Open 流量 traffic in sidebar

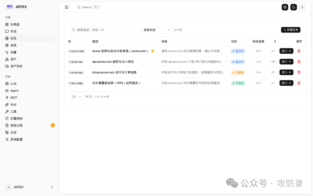pyautogui.click(x=29, y=52)
